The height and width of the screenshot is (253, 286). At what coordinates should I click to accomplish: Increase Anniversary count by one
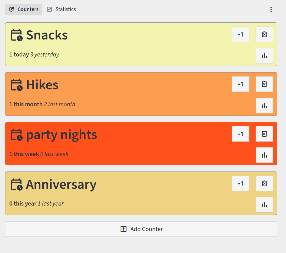click(x=240, y=183)
